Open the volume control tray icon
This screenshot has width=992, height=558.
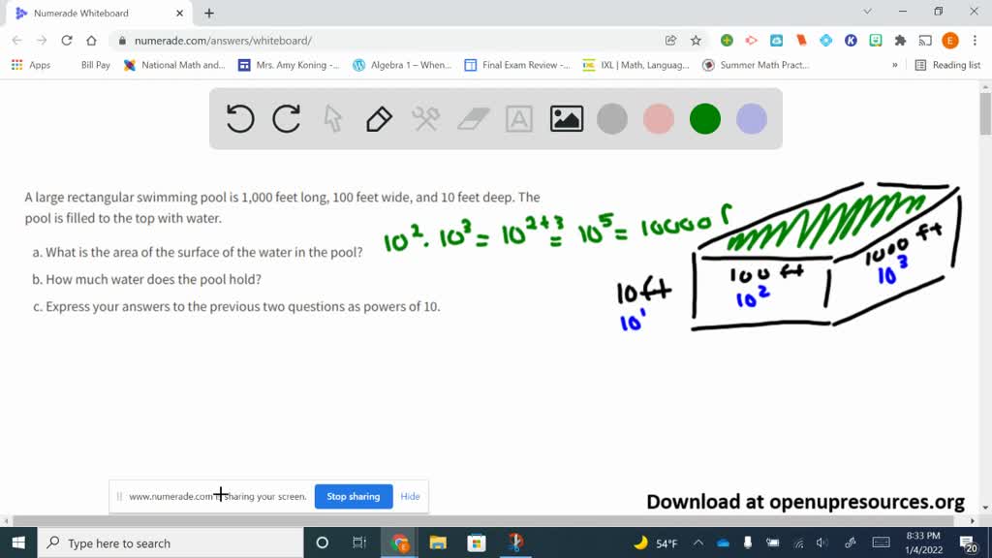point(821,542)
